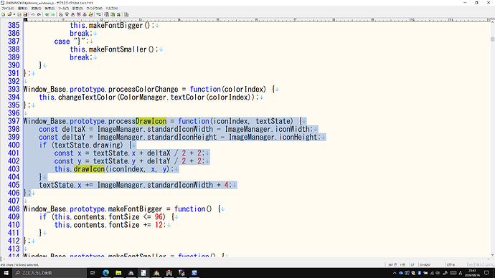Expand the recent files arrow beside Open
The height and width of the screenshot is (278, 495).
[x=14, y=14]
